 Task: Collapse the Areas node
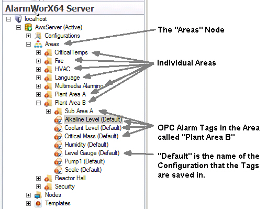tap(28, 44)
